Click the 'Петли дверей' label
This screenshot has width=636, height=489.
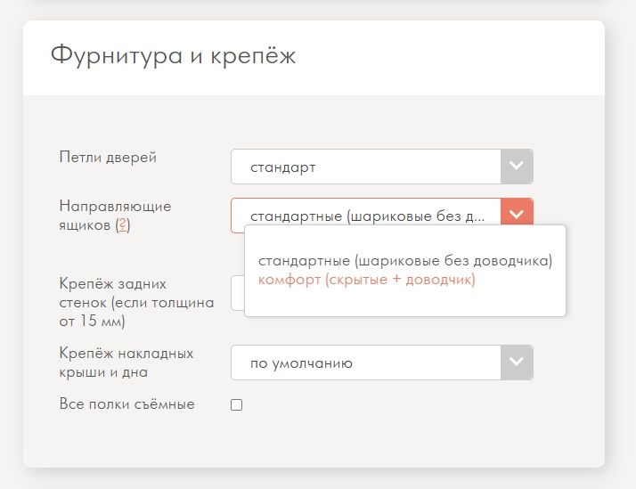[107, 158]
